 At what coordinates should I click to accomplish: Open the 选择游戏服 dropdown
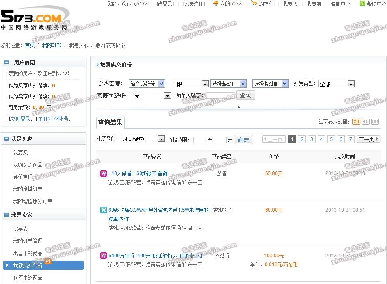tap(270, 84)
